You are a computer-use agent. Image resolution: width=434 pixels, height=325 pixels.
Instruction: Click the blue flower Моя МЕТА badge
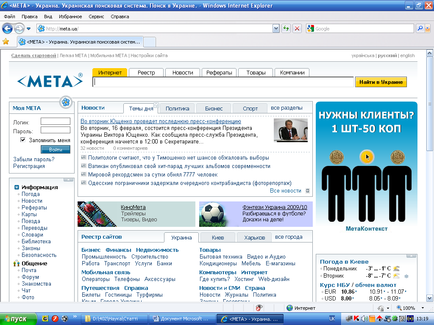click(66, 102)
